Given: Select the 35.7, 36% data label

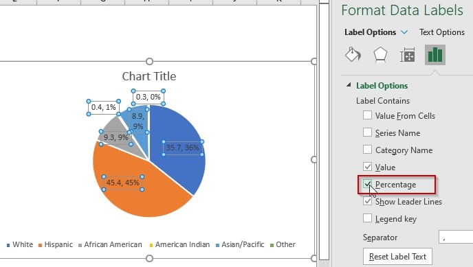Looking at the screenshot, I should [x=183, y=148].
